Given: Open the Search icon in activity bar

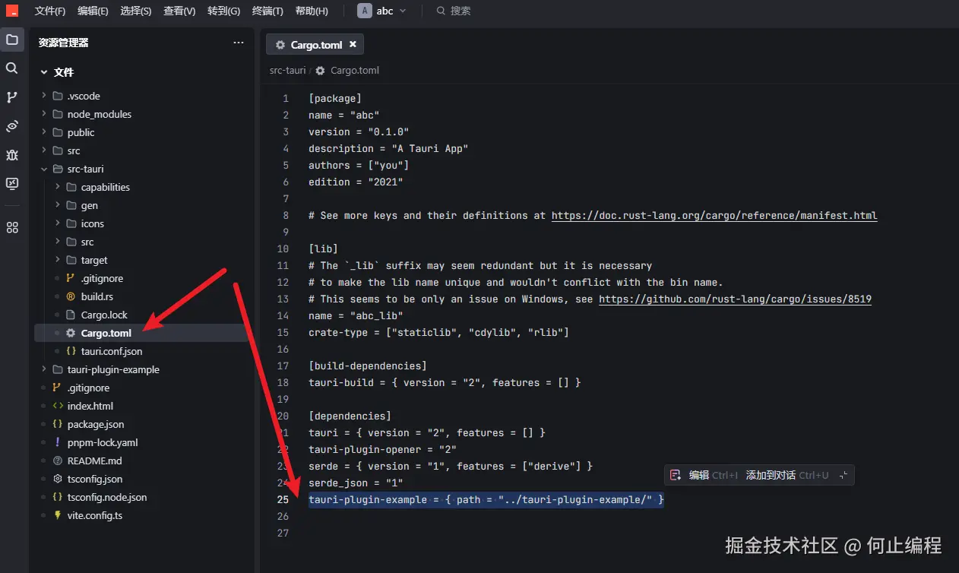Looking at the screenshot, I should (x=12, y=68).
